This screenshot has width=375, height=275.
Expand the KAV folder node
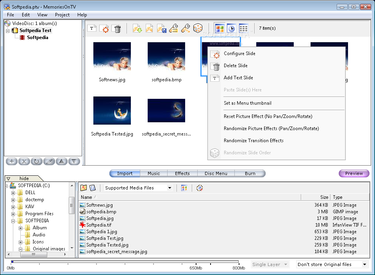pos(13,207)
